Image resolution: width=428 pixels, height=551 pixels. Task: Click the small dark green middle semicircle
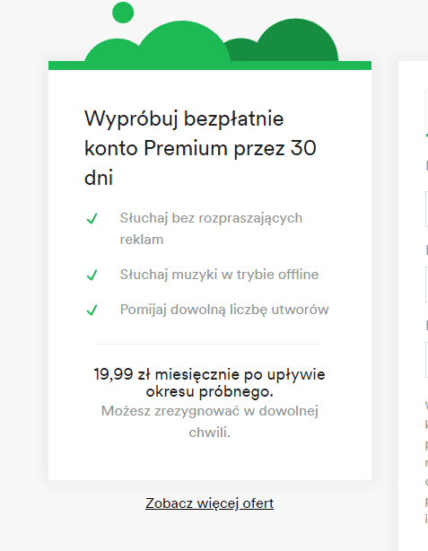(240, 49)
